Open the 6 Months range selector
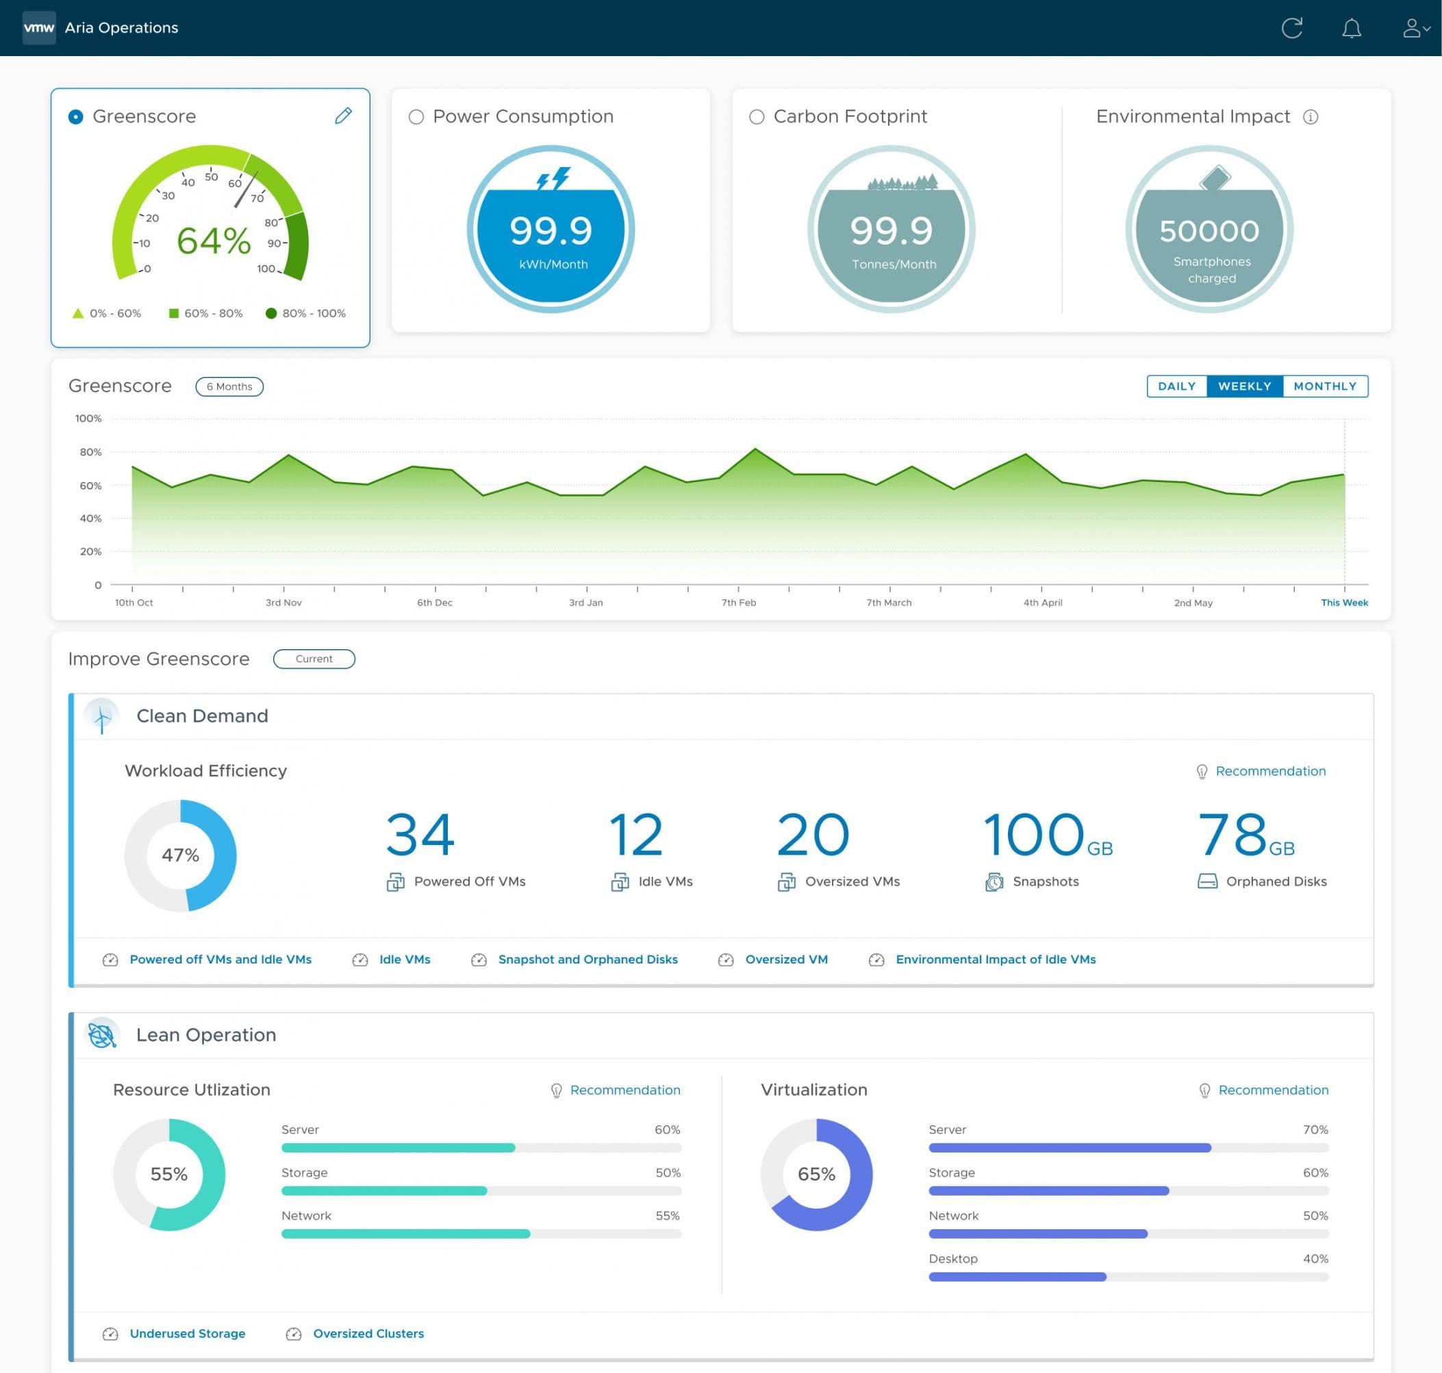The width and height of the screenshot is (1442, 1373). (229, 386)
